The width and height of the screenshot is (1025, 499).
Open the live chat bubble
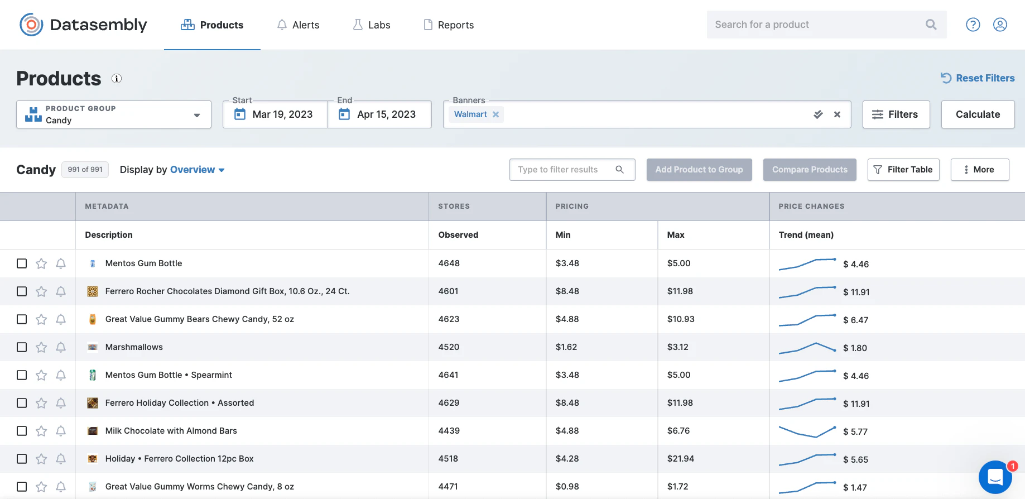[x=995, y=477]
